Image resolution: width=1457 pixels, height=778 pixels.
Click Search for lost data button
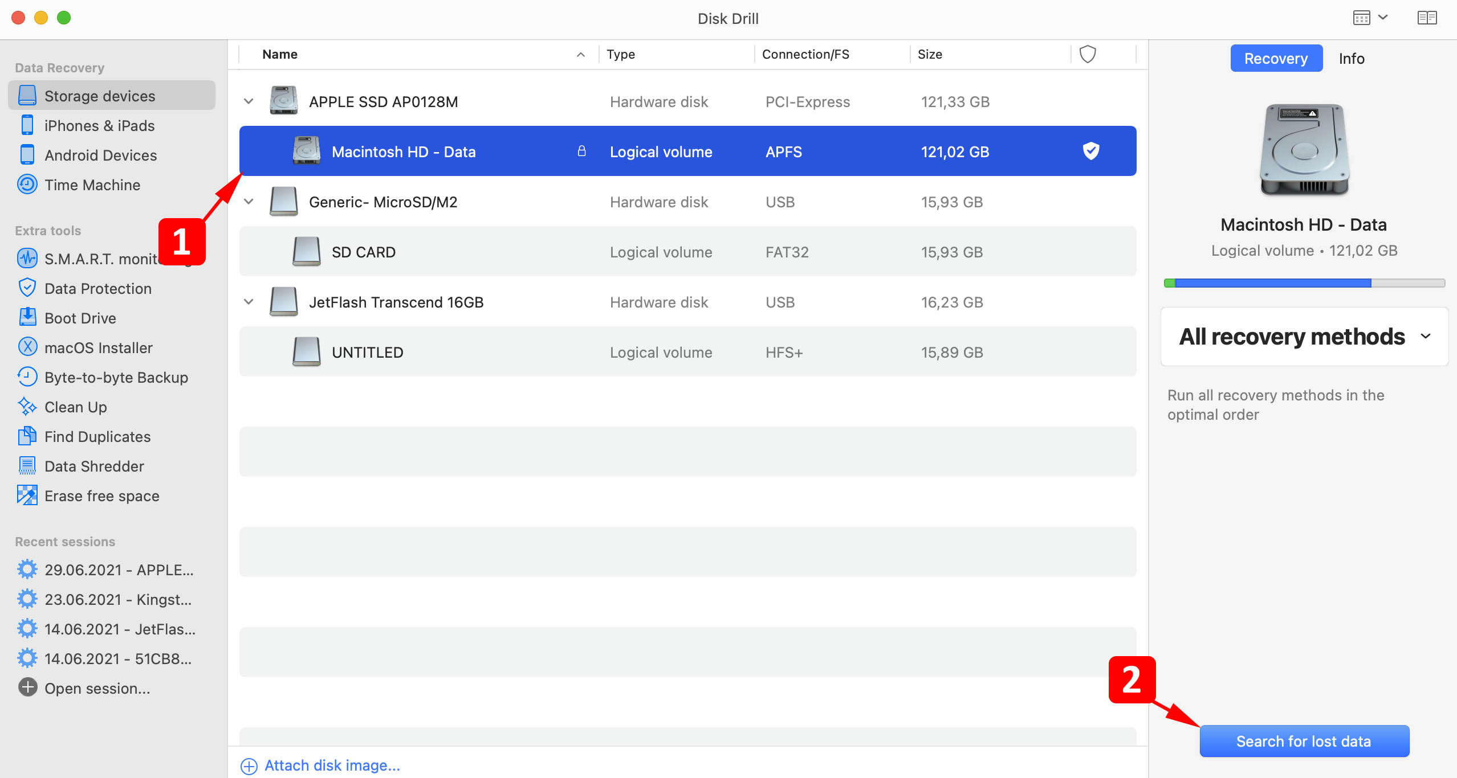point(1304,741)
